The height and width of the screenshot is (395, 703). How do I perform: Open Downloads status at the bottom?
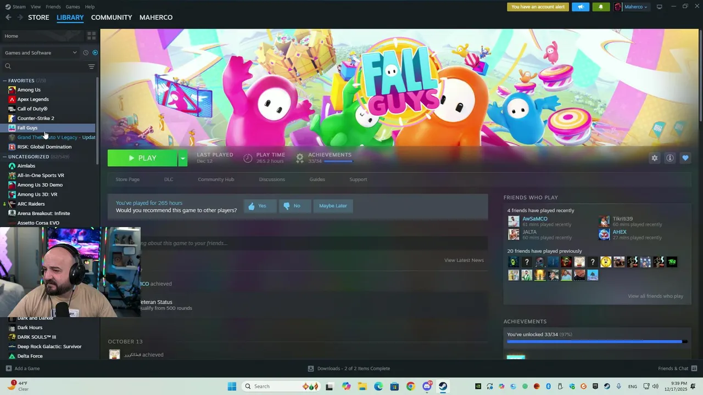[349, 369]
